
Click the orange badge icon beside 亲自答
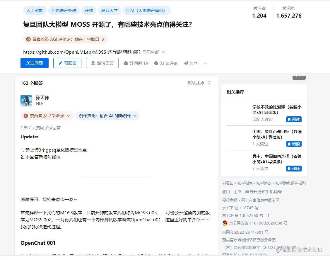point(26,116)
